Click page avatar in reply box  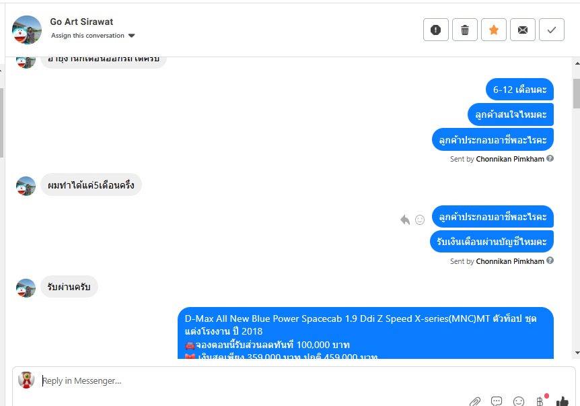click(x=26, y=380)
